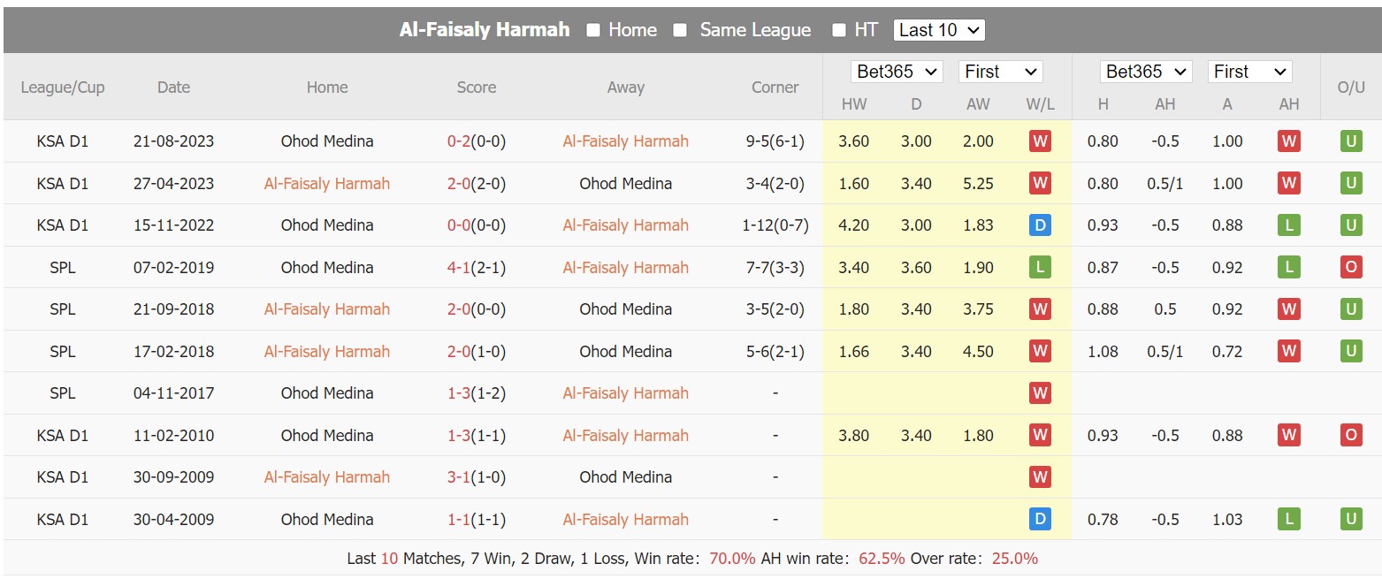
Task: Open the second First odds-type dropdown
Action: 1249,72
